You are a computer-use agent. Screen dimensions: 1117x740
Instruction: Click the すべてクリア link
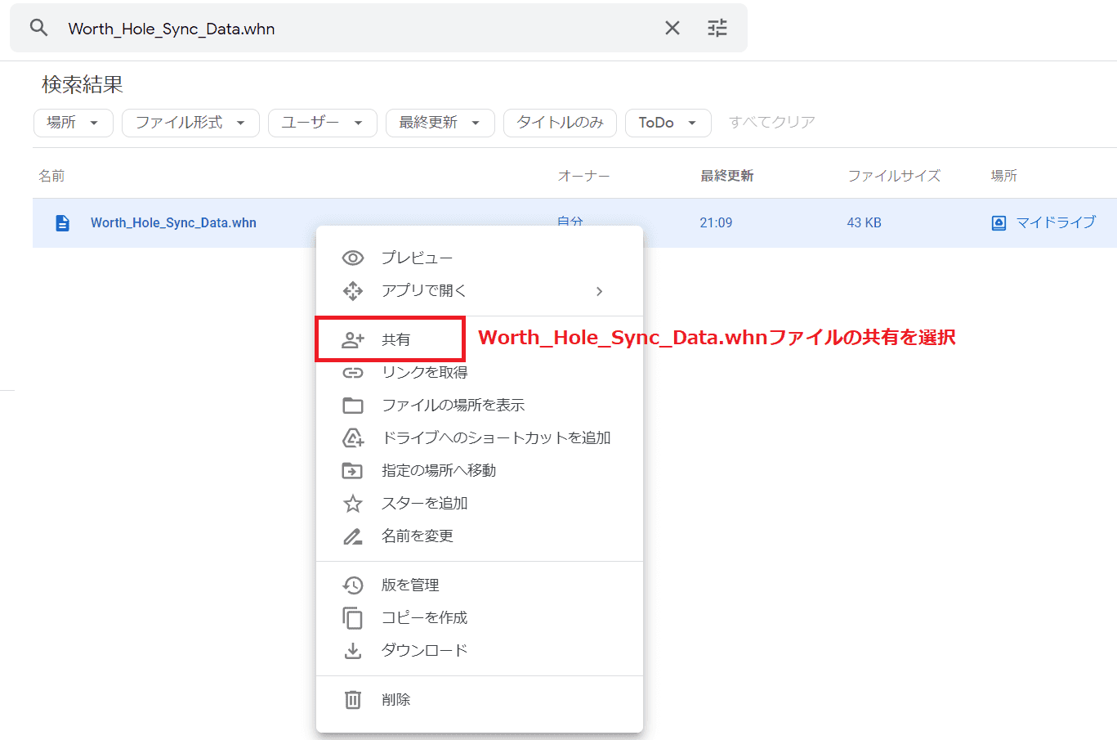[771, 123]
